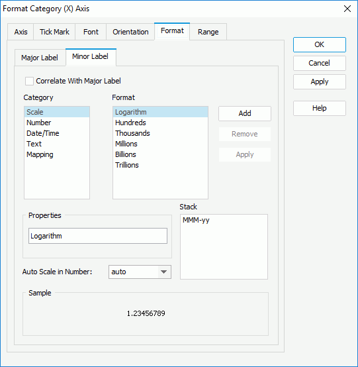358x367 pixels.
Task: Select the Orientation tab
Action: 130,32
